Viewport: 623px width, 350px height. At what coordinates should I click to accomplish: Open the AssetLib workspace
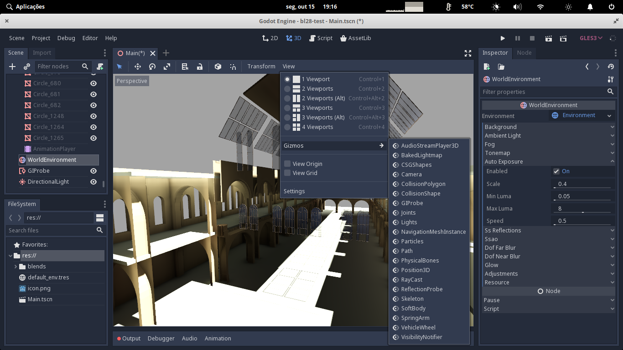pos(356,38)
